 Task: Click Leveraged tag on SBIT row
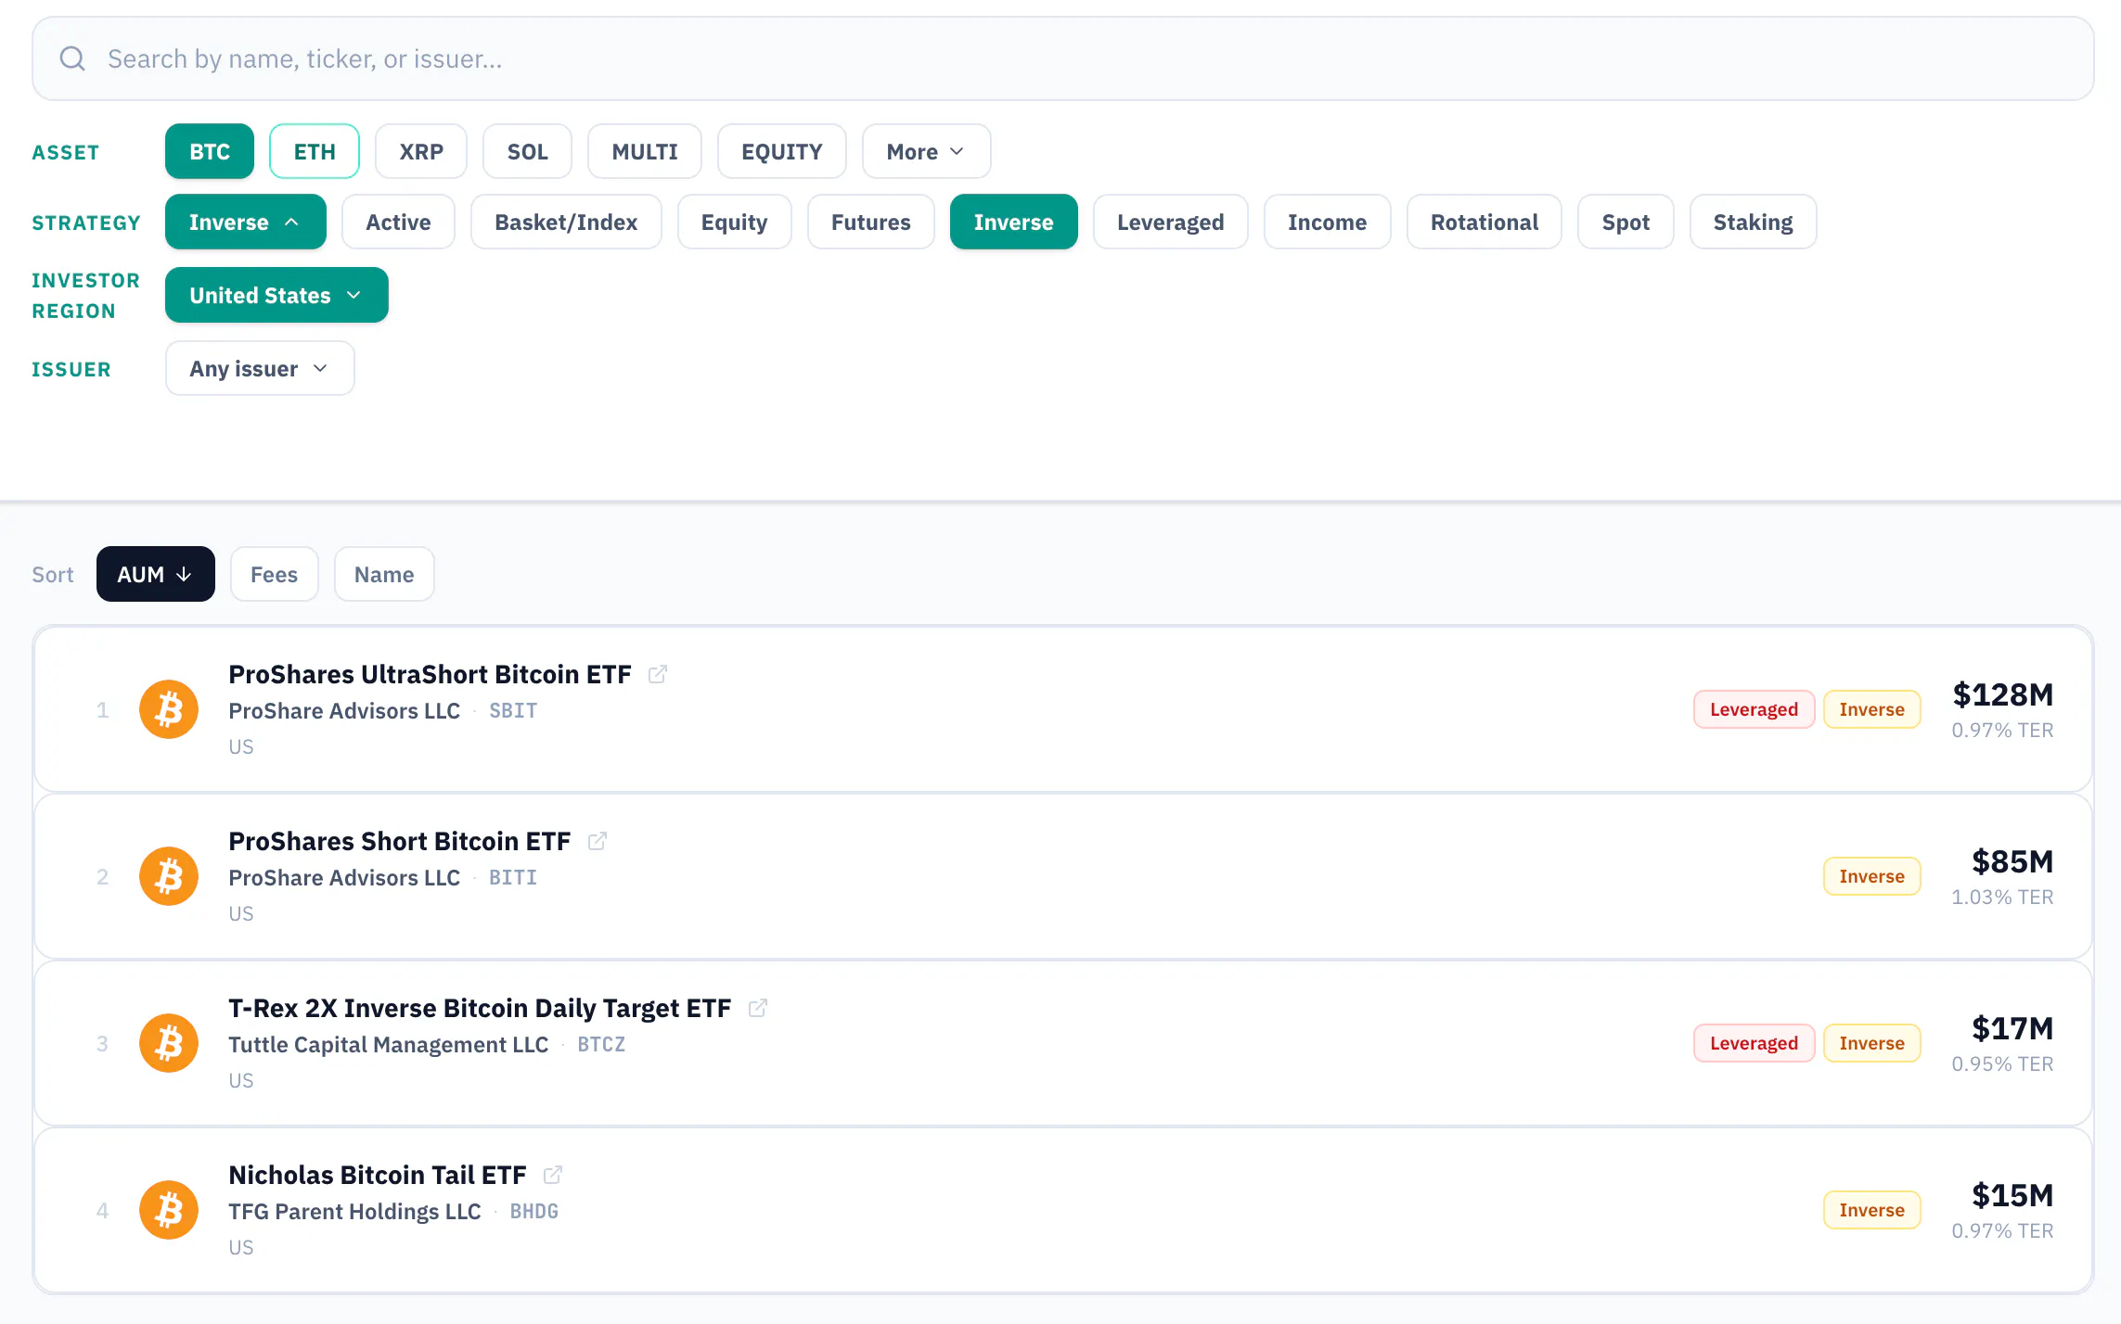click(x=1755, y=709)
